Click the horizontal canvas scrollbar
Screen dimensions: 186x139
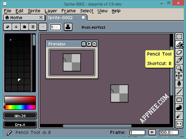coord(97,126)
